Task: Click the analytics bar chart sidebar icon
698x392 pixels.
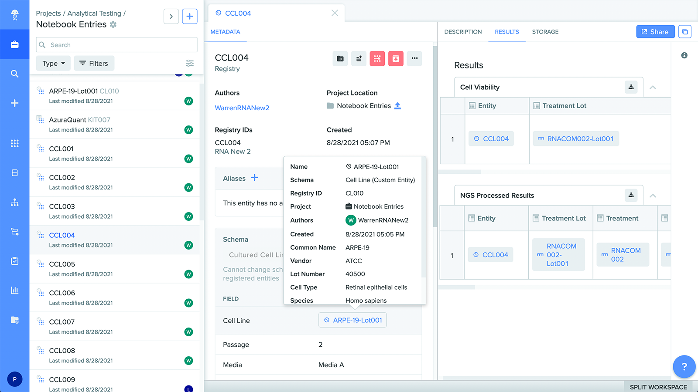Action: pos(15,291)
